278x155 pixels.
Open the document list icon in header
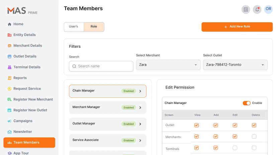click(246, 9)
